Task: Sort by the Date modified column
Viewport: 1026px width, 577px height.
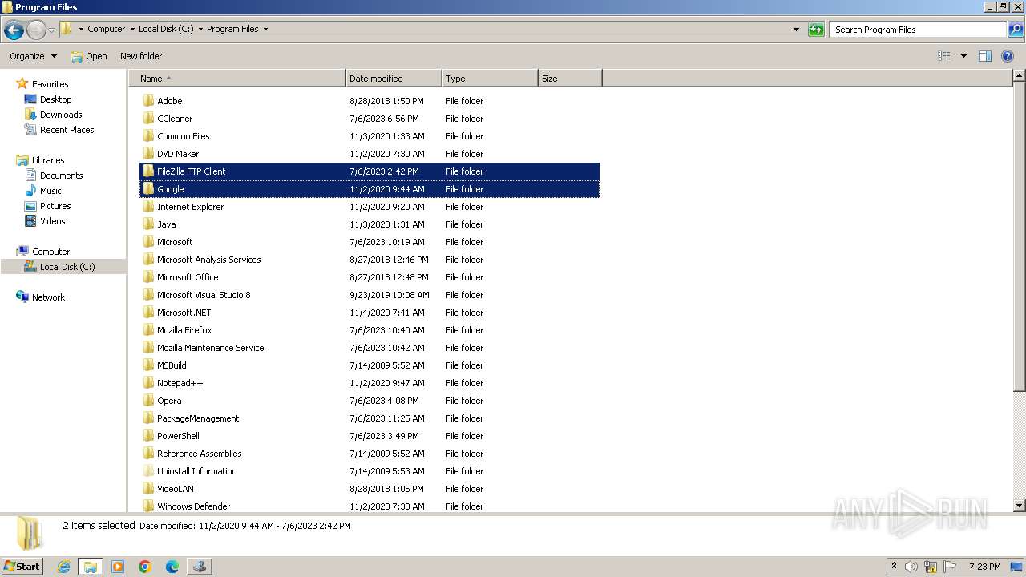Action: point(394,79)
